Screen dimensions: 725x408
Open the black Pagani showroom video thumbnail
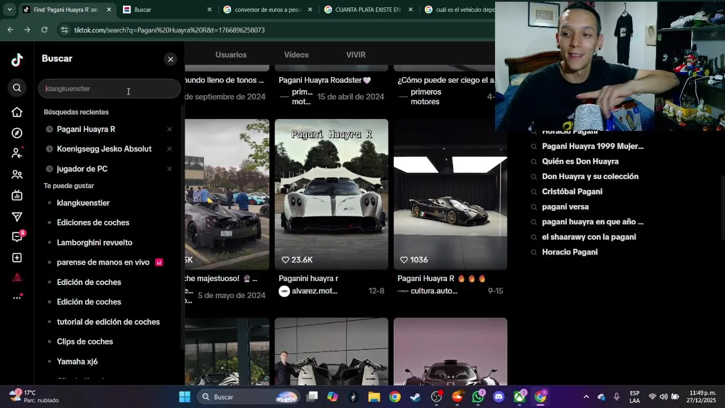pos(450,194)
